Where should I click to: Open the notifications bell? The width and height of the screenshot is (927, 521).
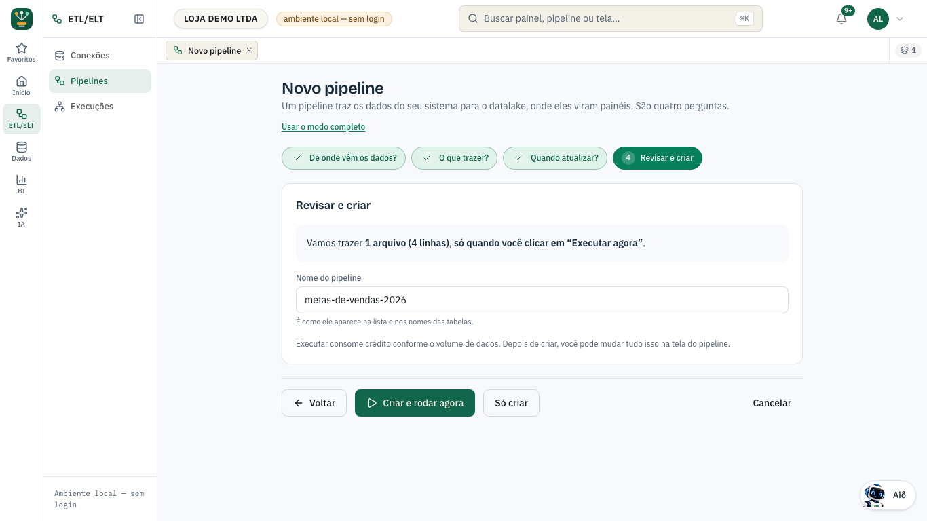[x=841, y=19]
